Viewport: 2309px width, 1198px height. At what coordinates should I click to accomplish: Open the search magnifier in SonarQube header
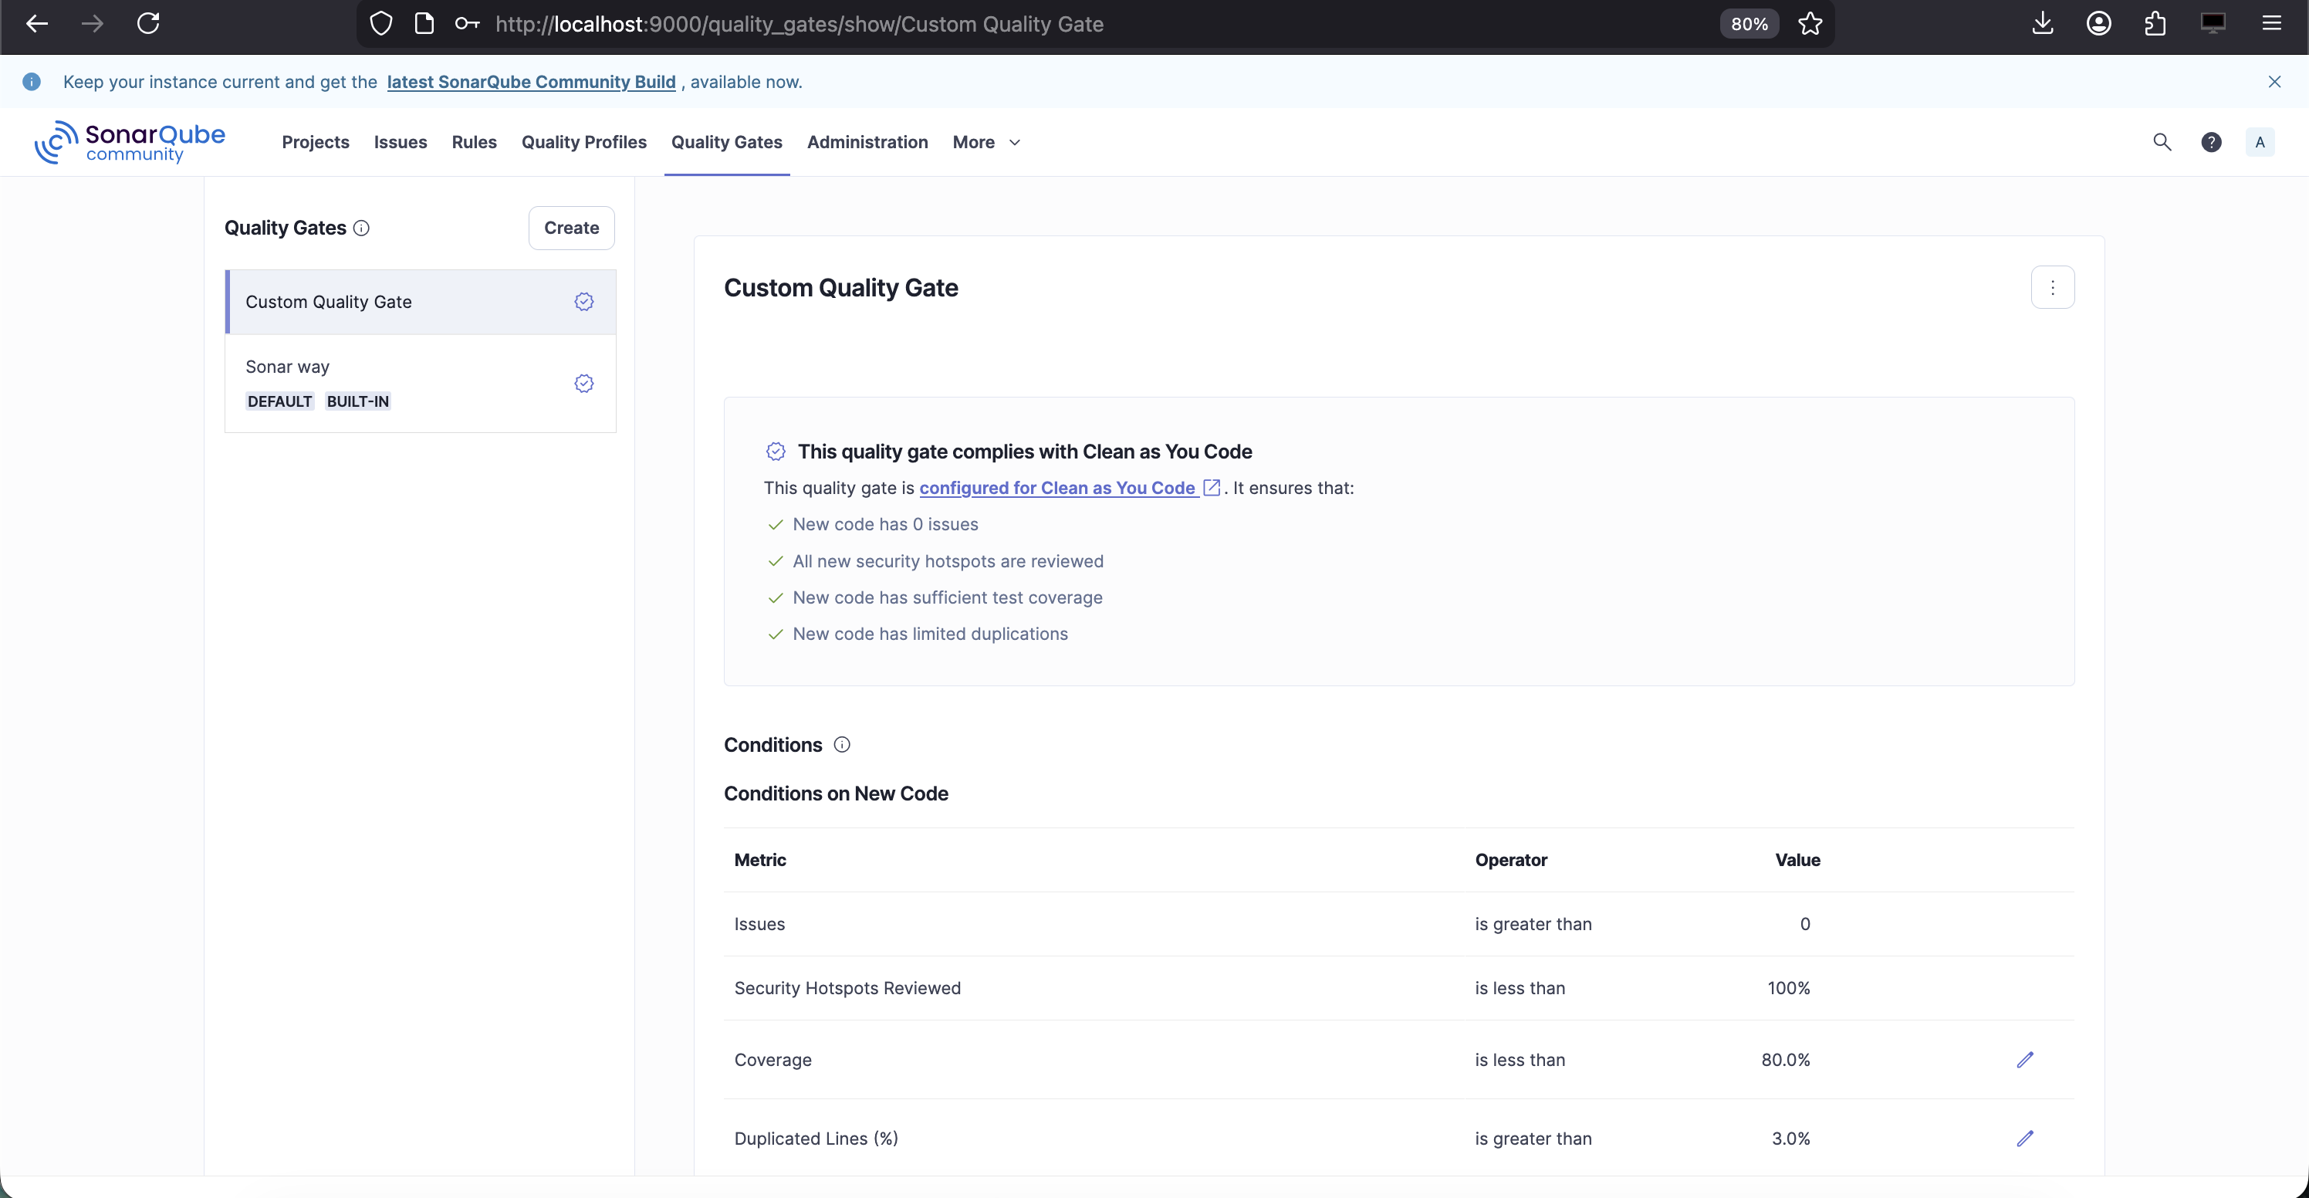tap(2161, 143)
